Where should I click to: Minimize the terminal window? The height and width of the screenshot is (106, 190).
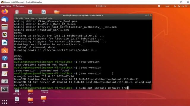click(146, 15)
